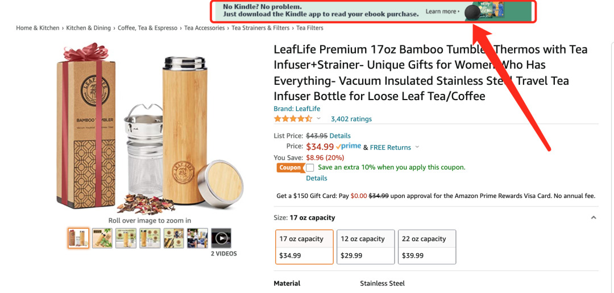Click the star rating icons

293,119
